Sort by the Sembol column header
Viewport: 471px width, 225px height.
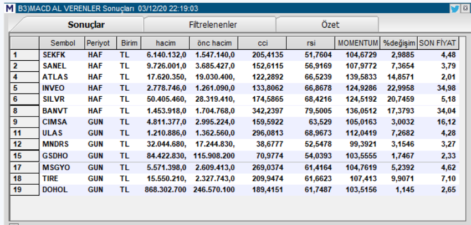click(x=63, y=43)
